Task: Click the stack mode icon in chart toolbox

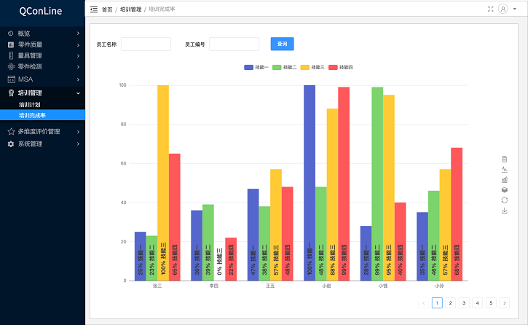Action: pos(504,189)
